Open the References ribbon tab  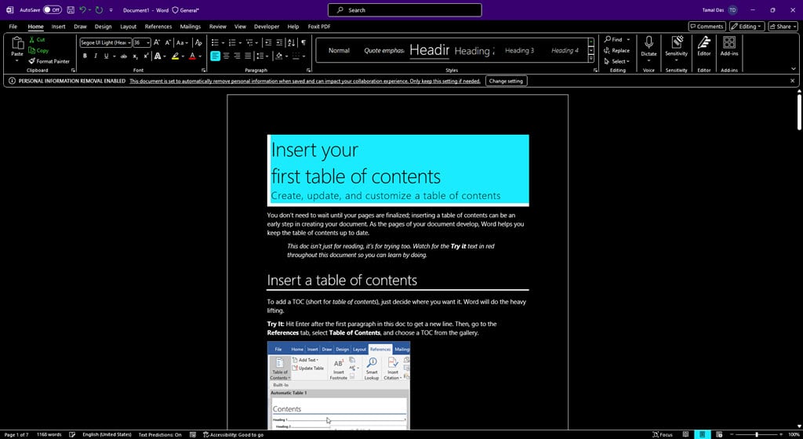[158, 26]
